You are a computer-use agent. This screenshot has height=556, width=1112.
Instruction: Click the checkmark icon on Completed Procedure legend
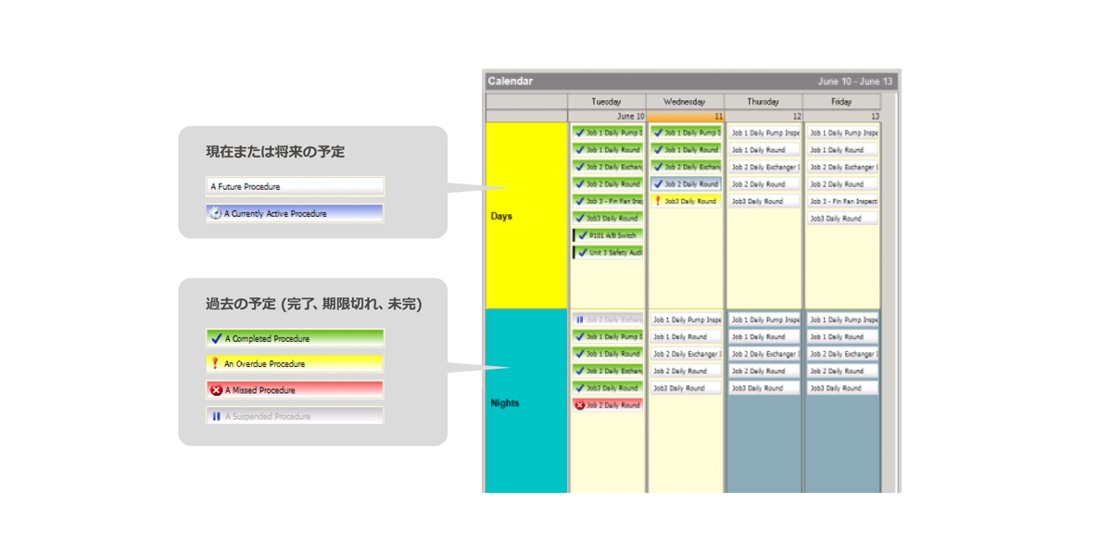click(x=216, y=338)
